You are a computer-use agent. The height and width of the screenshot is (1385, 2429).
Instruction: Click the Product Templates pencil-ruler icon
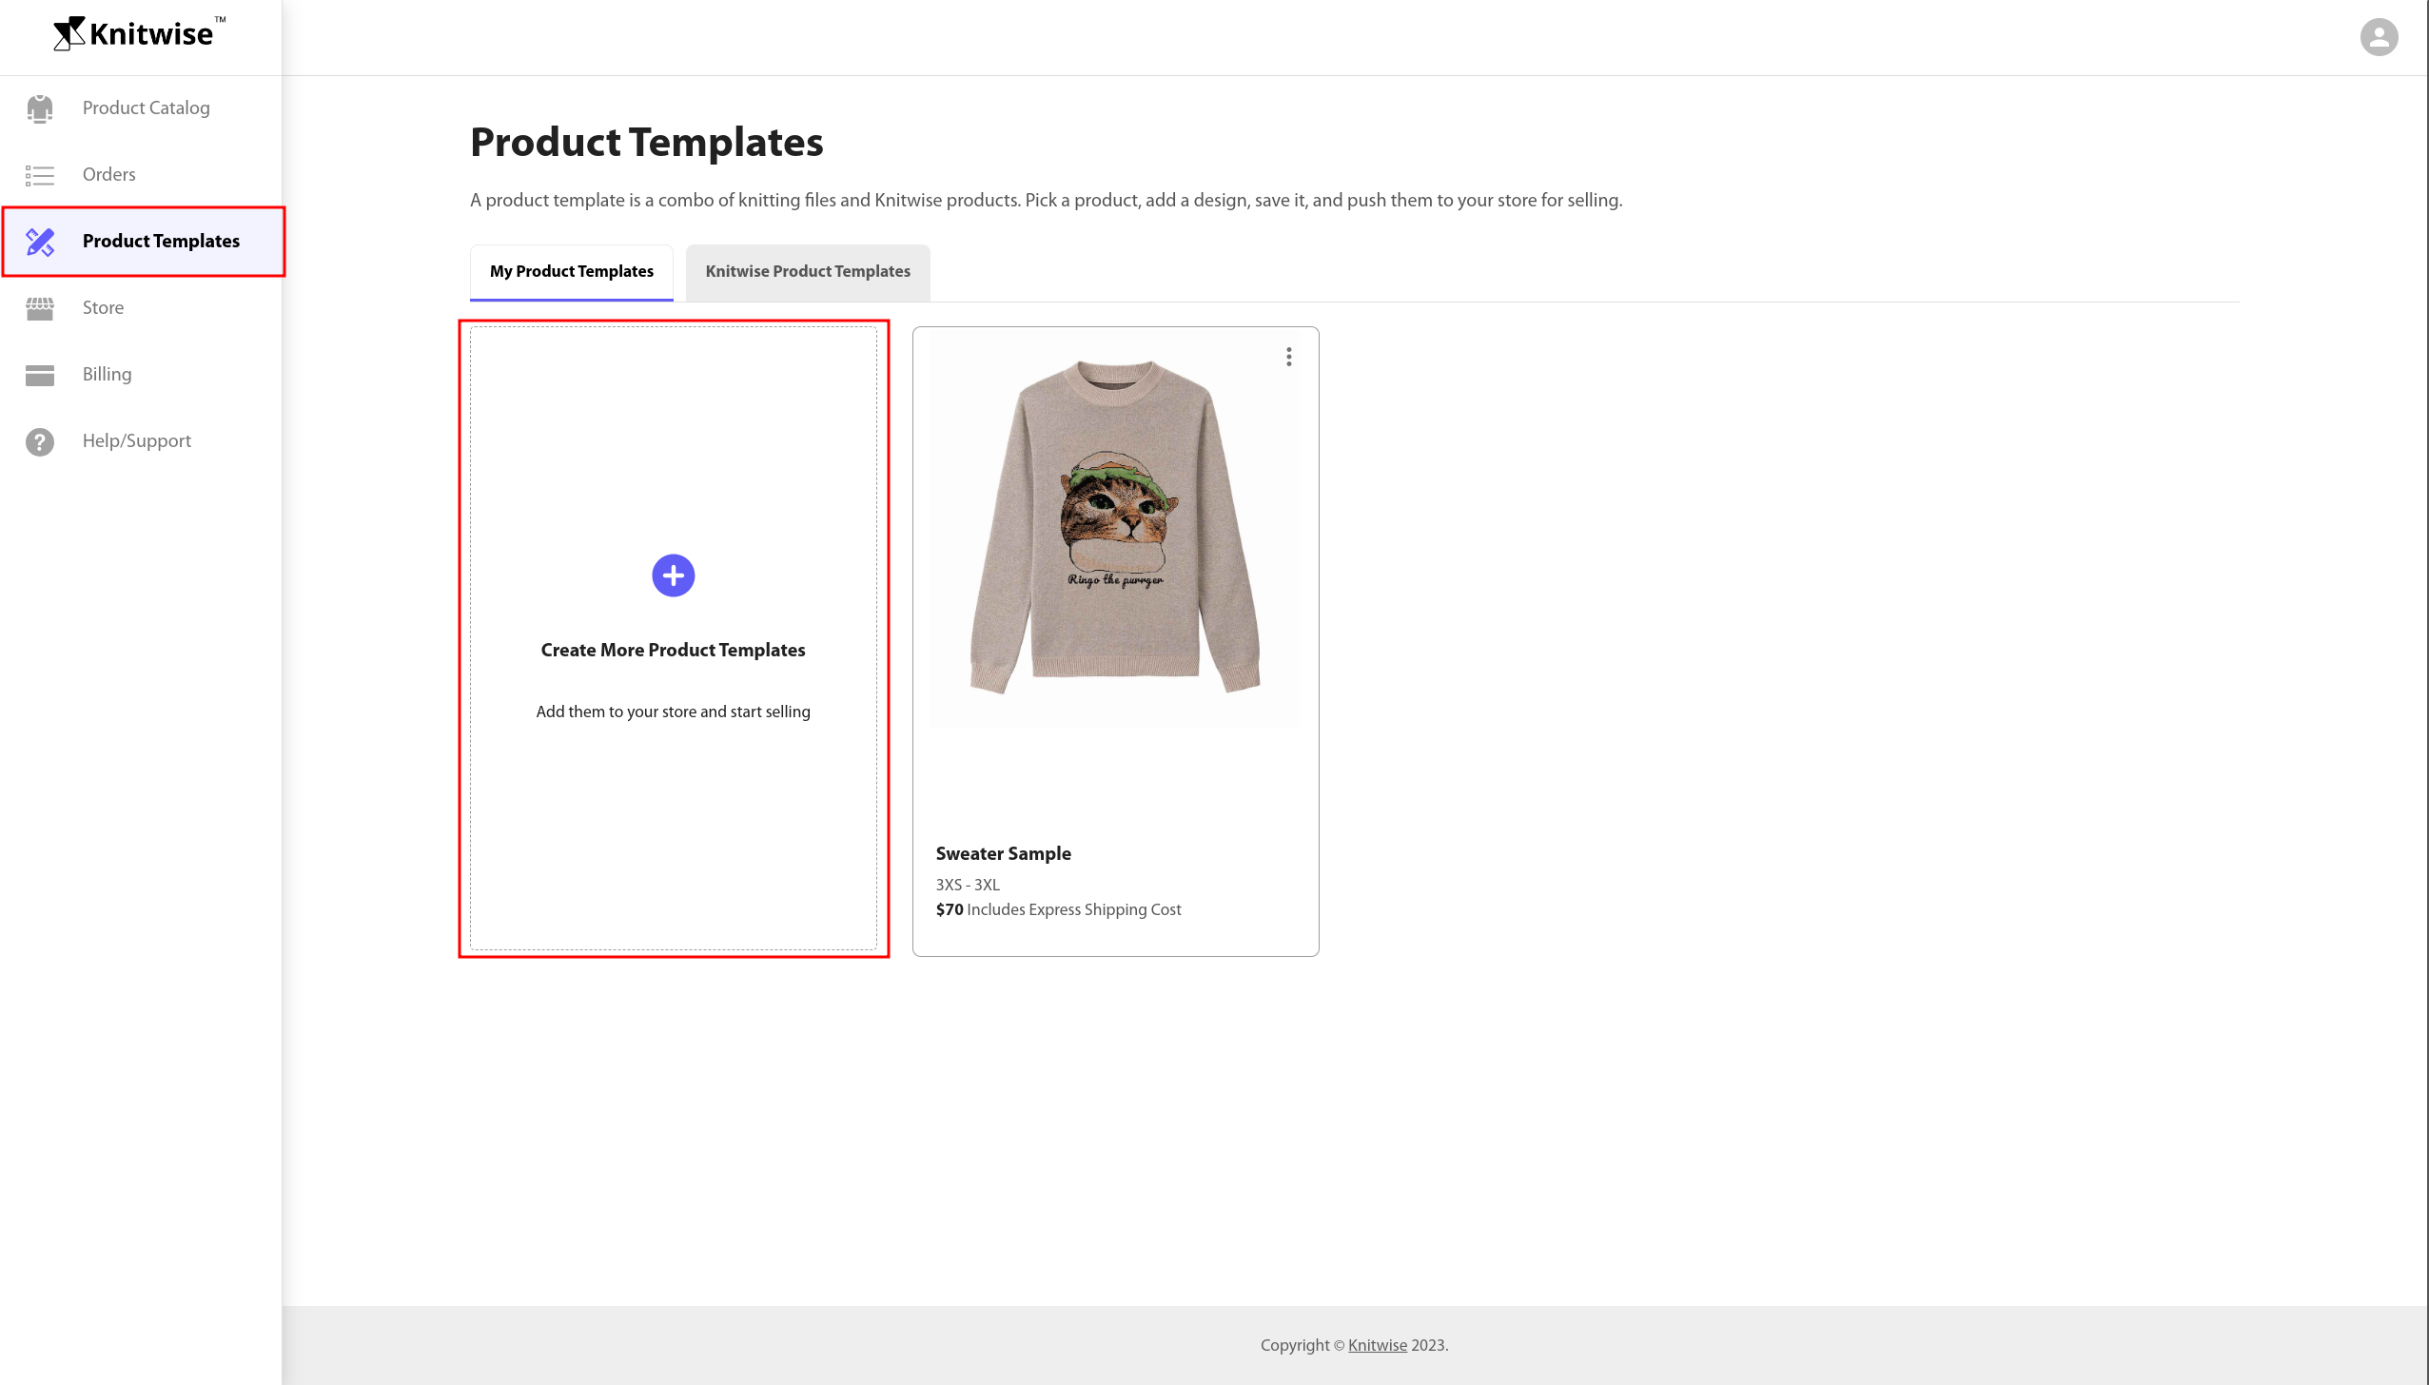[x=40, y=242]
